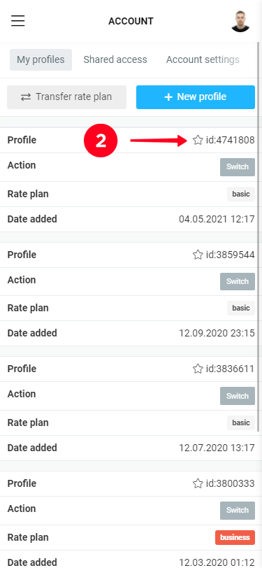Switch to profile id:3800333
Image resolution: width=262 pixels, height=568 pixels.
tap(238, 511)
